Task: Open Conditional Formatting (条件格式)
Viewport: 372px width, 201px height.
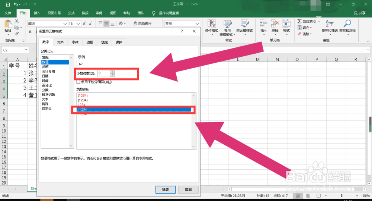Action: click(x=211, y=28)
